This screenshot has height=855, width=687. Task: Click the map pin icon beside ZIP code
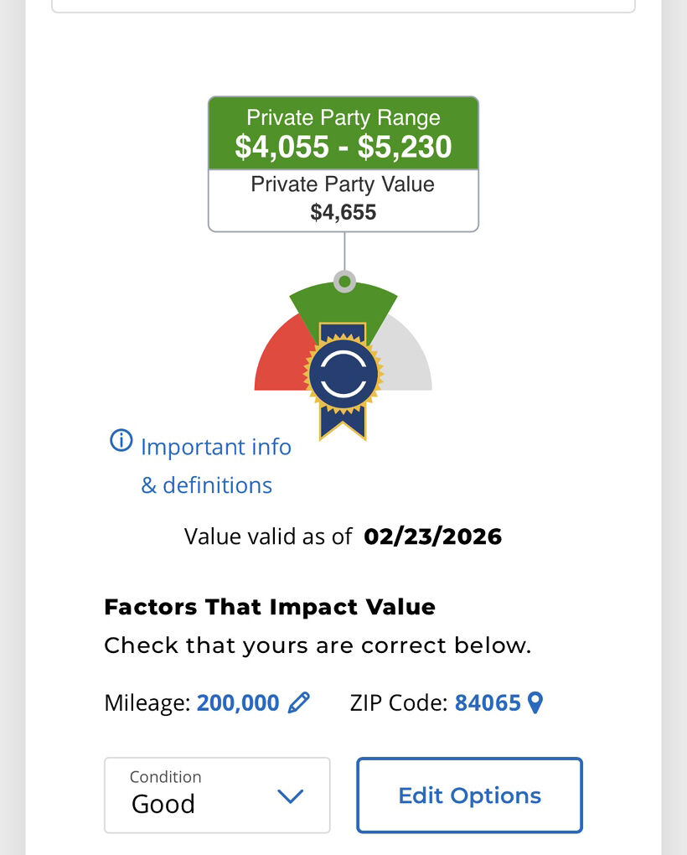(535, 702)
